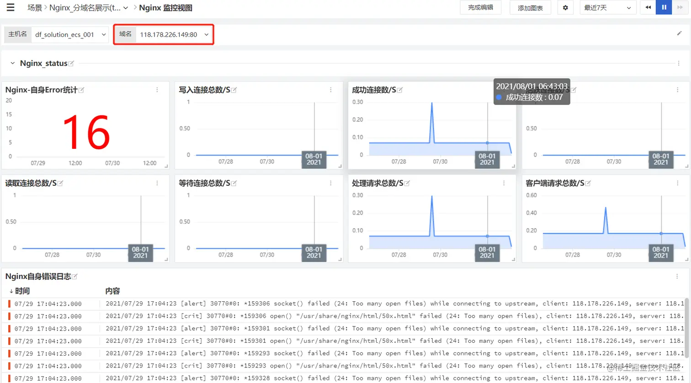691x383 pixels.
Task: Click the 08-01 marker in 读取连接总数/S chart
Action: (x=140, y=252)
